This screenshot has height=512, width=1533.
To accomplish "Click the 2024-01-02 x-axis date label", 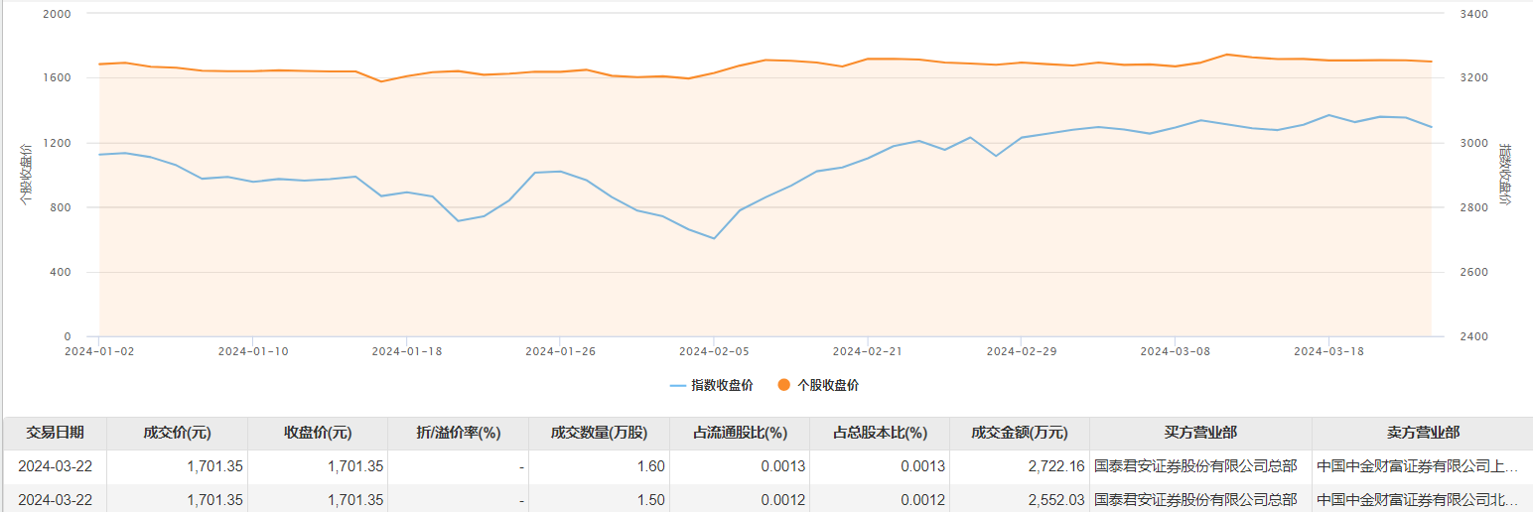I will (x=99, y=350).
